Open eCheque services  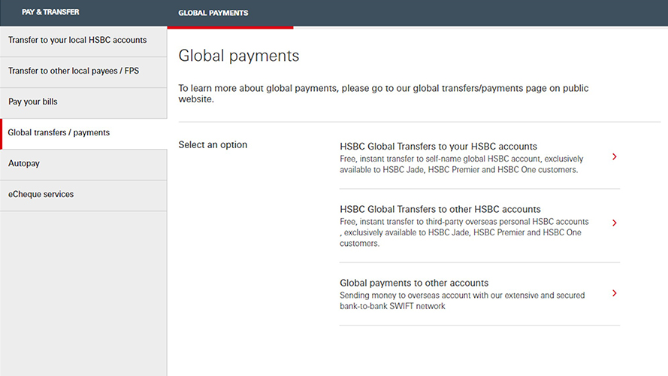pyautogui.click(x=83, y=195)
